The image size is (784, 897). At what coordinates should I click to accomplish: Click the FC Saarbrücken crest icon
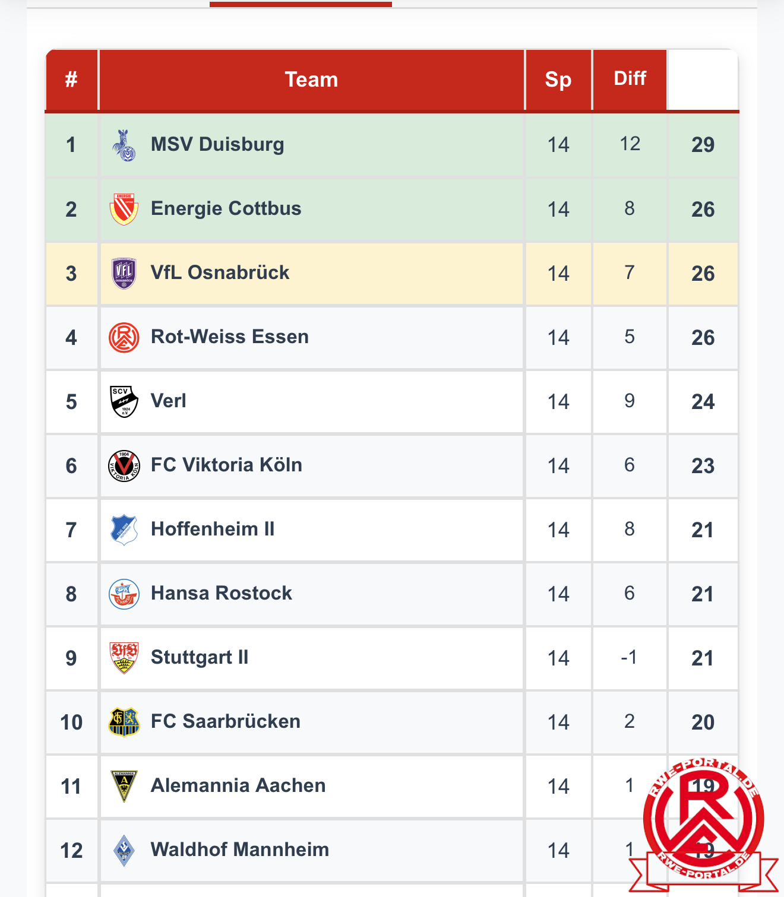pos(124,722)
